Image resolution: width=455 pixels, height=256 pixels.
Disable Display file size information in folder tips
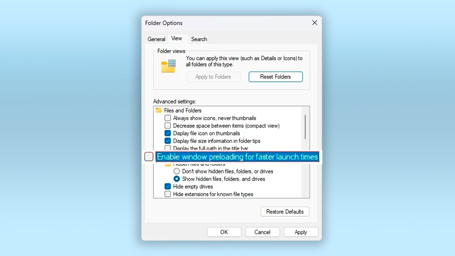tap(168, 141)
